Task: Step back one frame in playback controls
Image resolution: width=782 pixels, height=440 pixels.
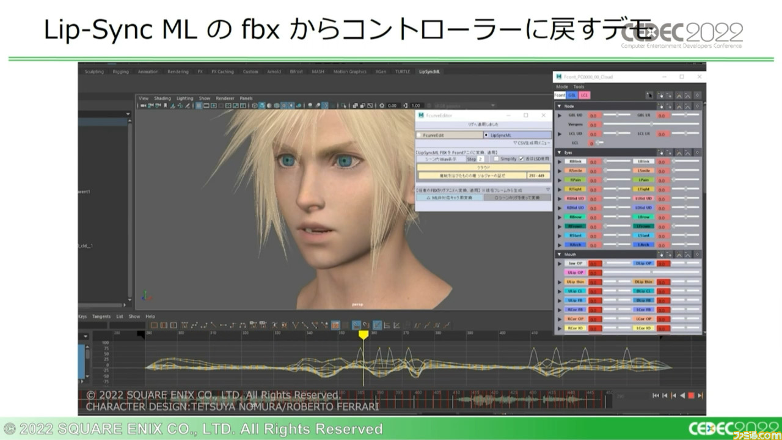Action: point(665,395)
